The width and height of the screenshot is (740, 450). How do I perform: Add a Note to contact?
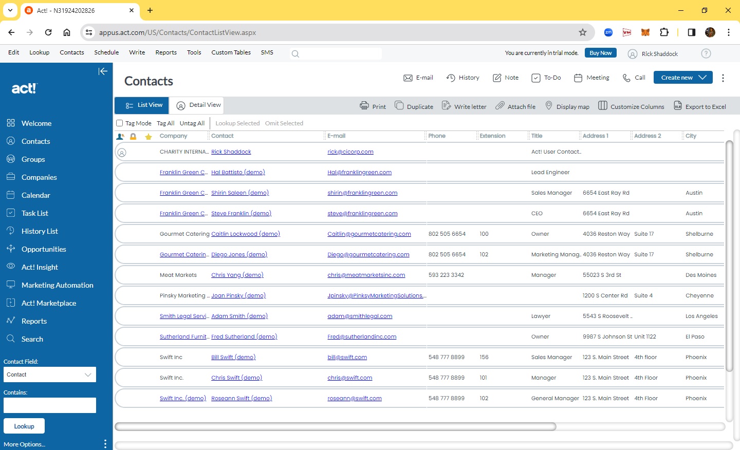click(x=506, y=78)
